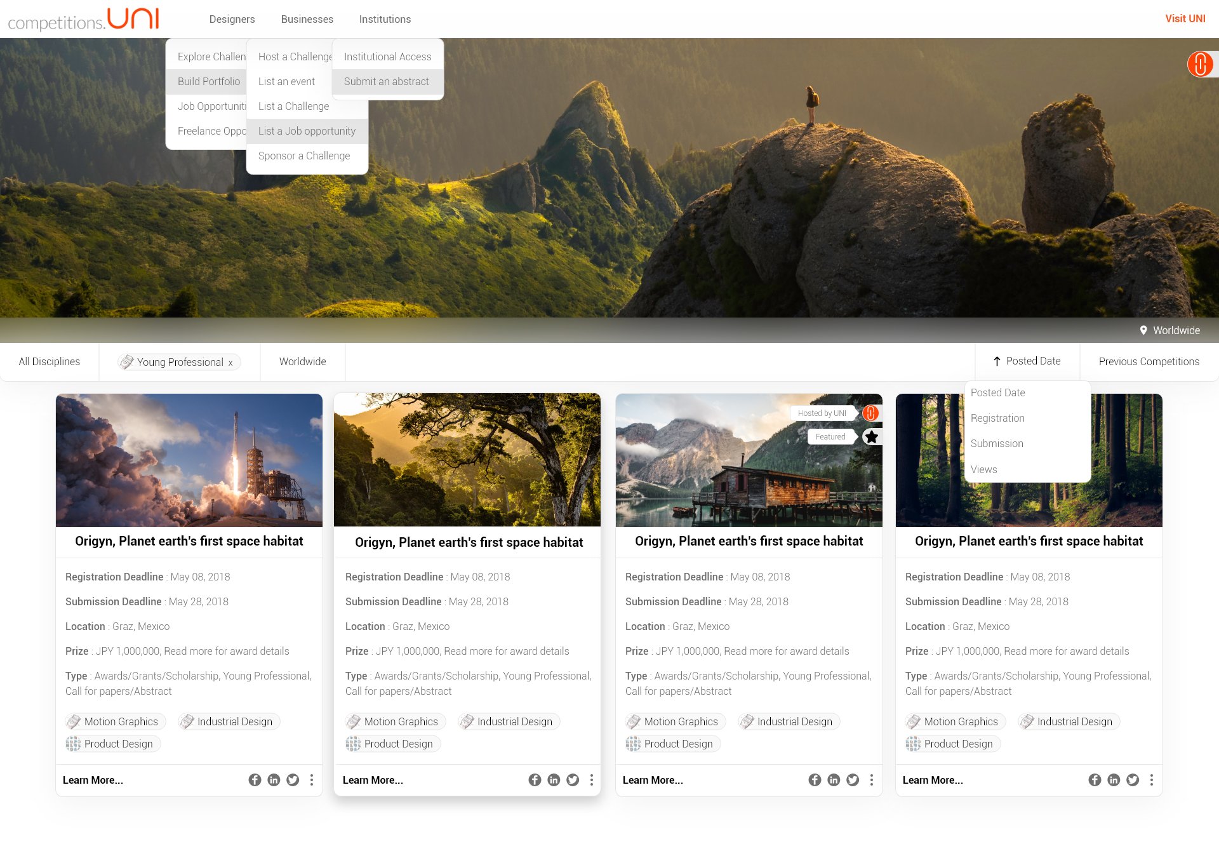Share the jungle tree card on LinkedIn
1219x858 pixels.
[x=554, y=780]
